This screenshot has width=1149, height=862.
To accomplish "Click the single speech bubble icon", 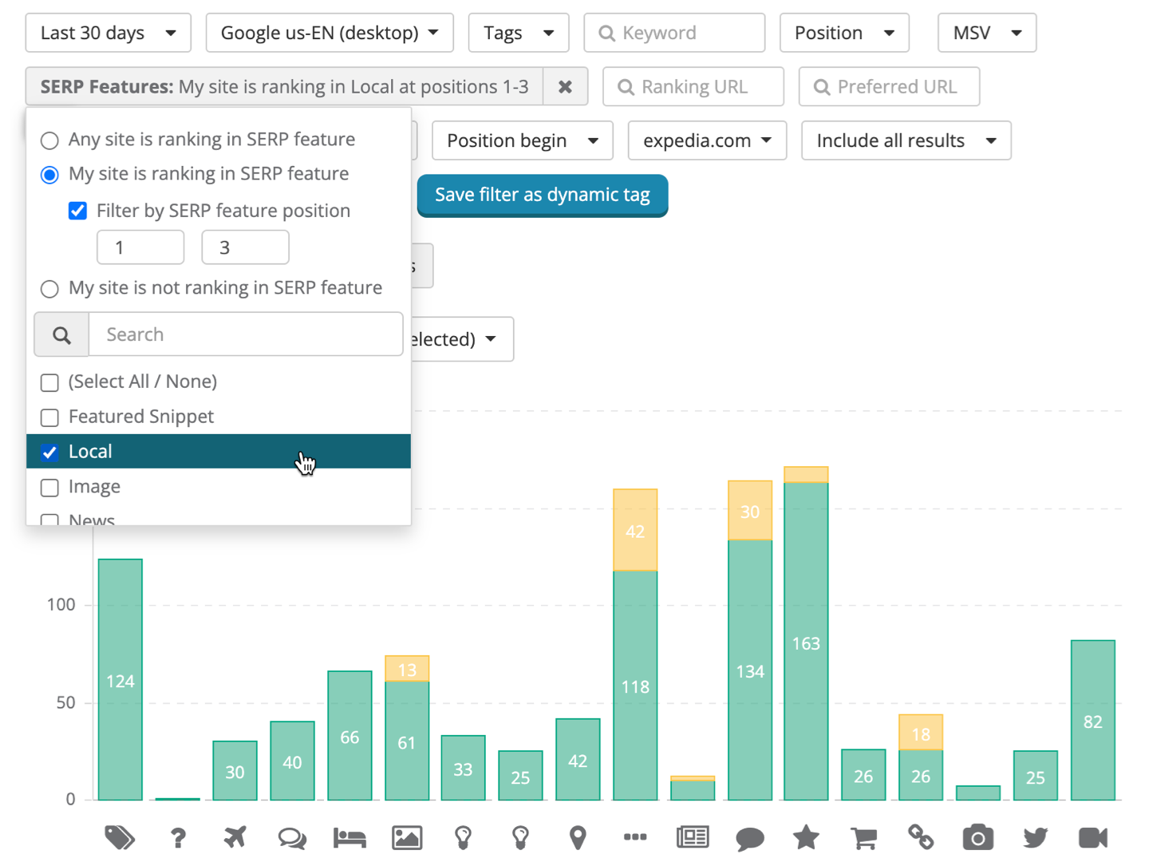I will click(x=750, y=839).
